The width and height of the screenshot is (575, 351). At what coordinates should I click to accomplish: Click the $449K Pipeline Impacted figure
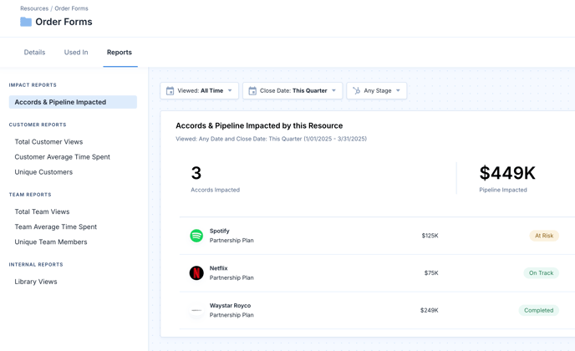pos(507,173)
